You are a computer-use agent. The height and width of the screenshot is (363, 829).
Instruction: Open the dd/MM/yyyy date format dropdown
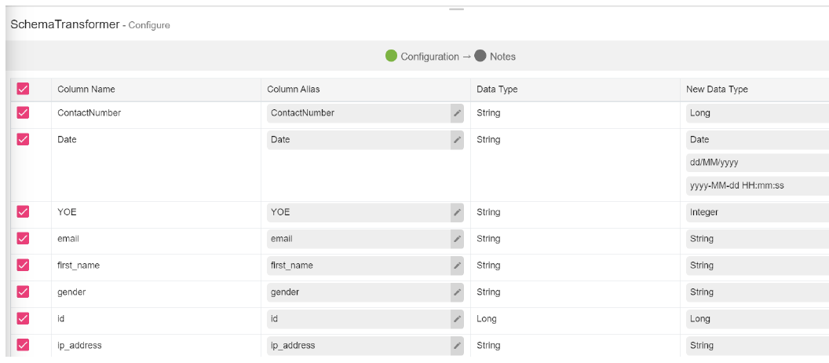coord(757,163)
